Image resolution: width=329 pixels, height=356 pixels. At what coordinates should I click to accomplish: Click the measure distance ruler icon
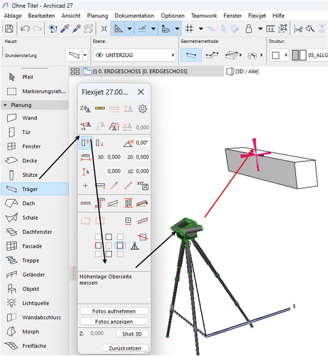coord(86,157)
